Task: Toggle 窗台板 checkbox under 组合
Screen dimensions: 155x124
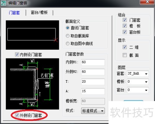Action: [x=125, y=32]
